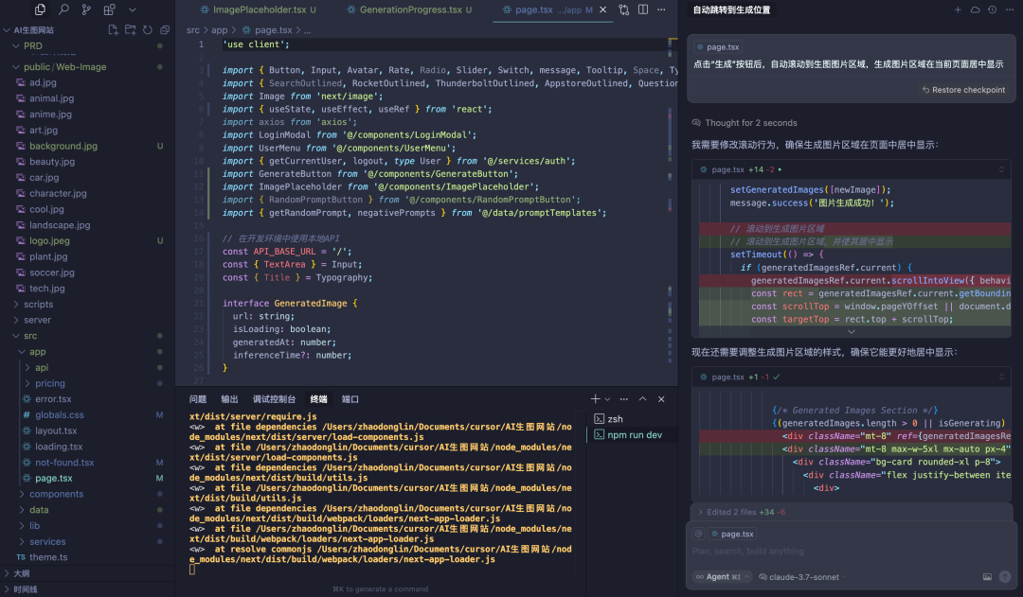Switch to the 输出 panel tab
Screen dimensions: 1023x597
pyautogui.click(x=229, y=399)
